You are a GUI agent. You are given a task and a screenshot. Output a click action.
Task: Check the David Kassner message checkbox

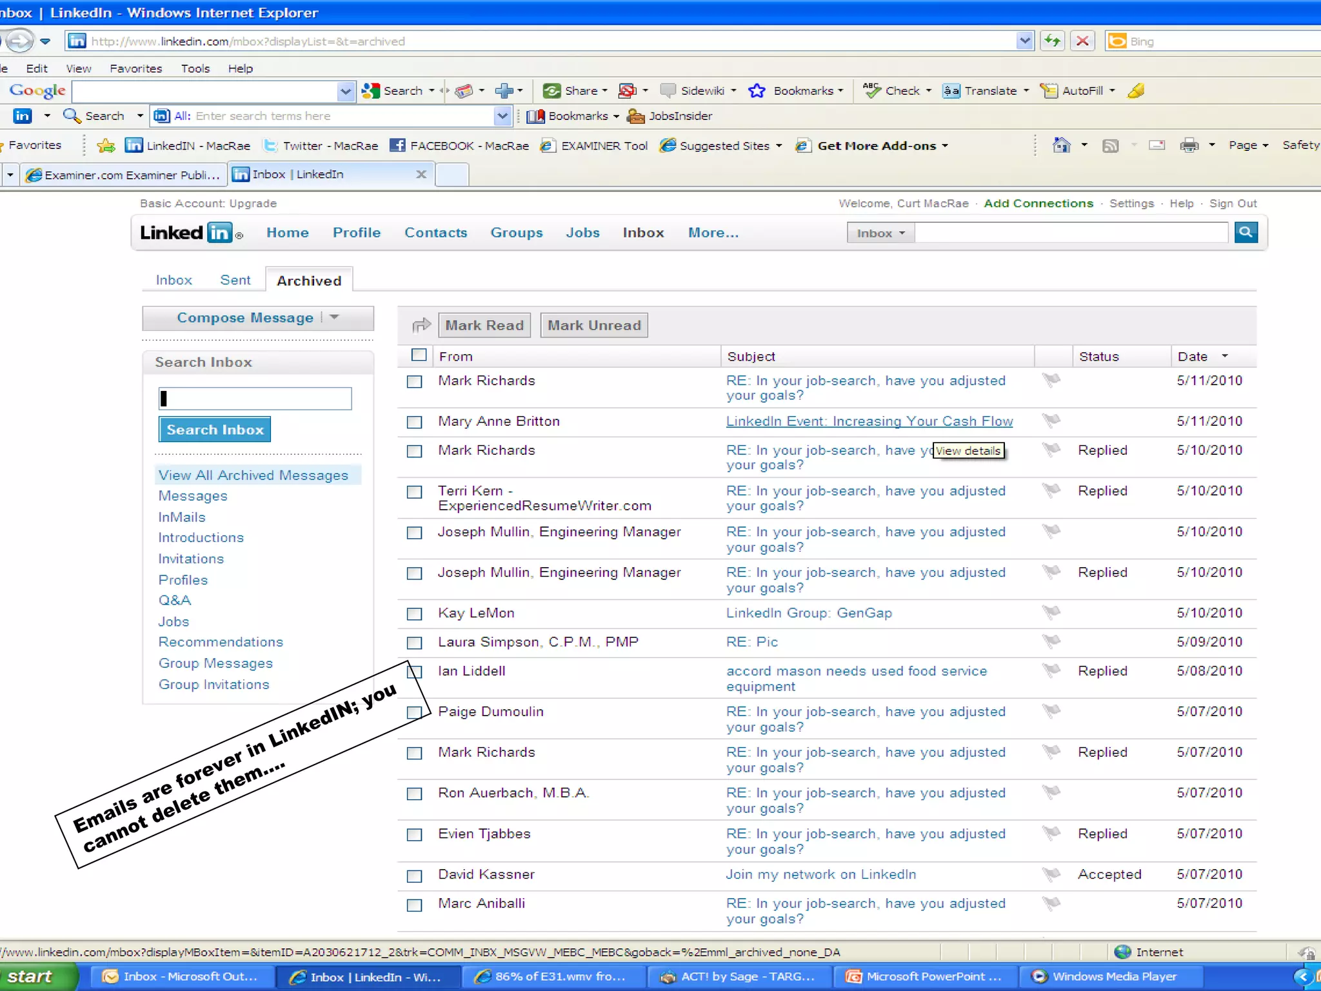coord(414,876)
